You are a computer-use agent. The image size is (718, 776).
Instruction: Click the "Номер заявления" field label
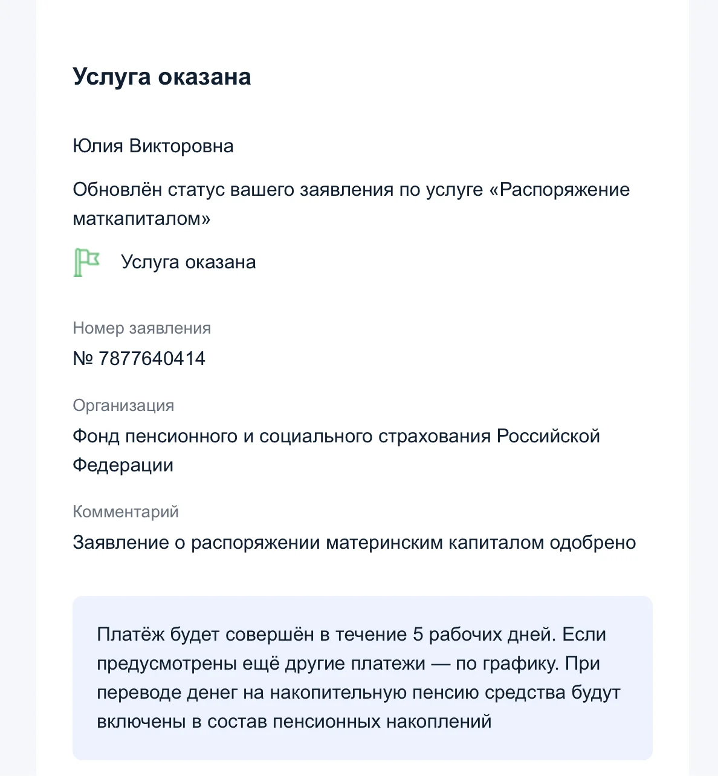click(142, 328)
